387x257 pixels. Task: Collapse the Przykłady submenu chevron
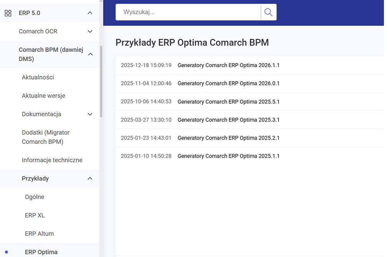pos(90,179)
